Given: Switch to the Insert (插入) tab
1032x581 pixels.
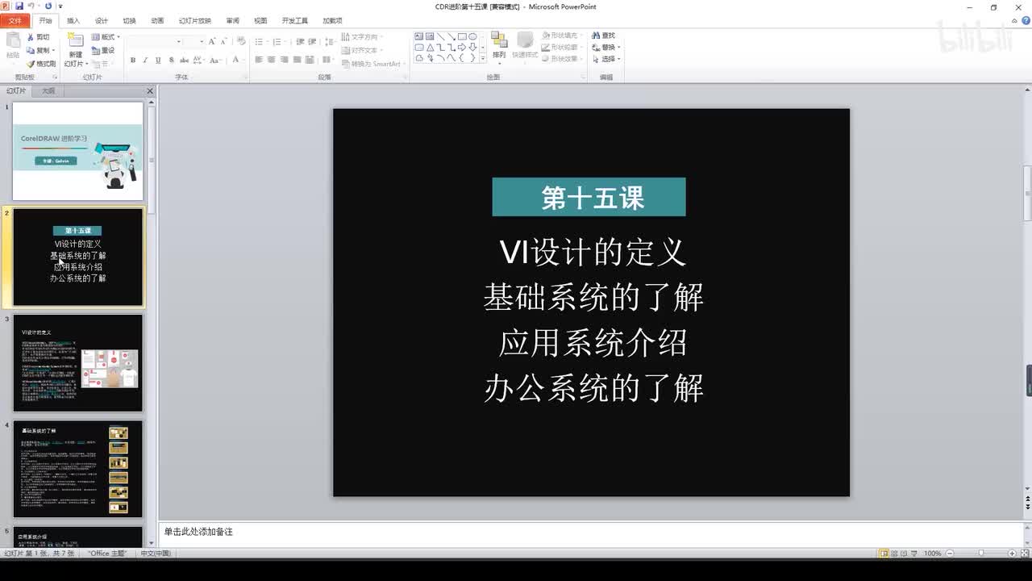Looking at the screenshot, I should [x=73, y=21].
